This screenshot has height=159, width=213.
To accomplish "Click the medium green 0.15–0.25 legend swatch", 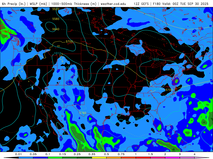I will click(x=70, y=158).
